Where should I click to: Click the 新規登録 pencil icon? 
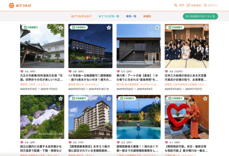(188, 6)
